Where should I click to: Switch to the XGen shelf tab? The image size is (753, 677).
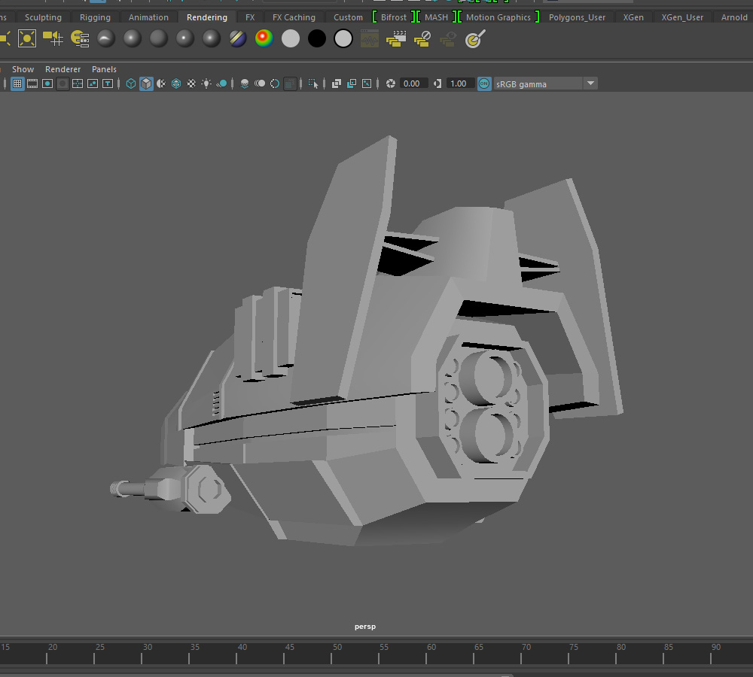coord(633,17)
